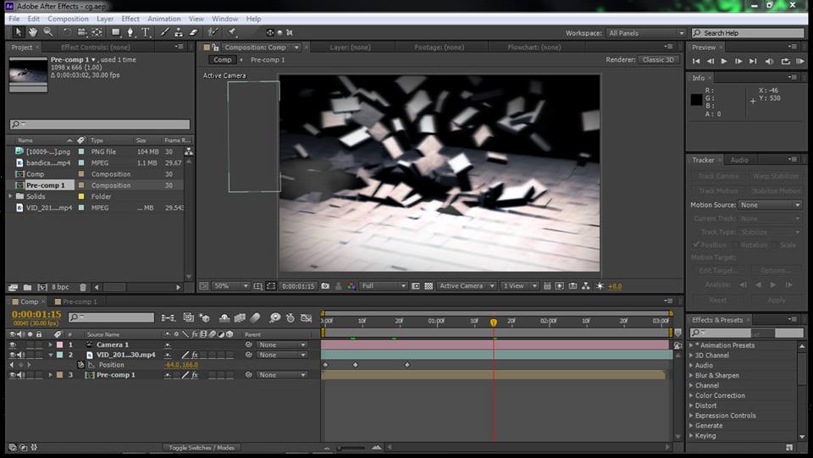Select the Roto Brush tool
The height and width of the screenshot is (458, 813).
pyautogui.click(x=212, y=32)
